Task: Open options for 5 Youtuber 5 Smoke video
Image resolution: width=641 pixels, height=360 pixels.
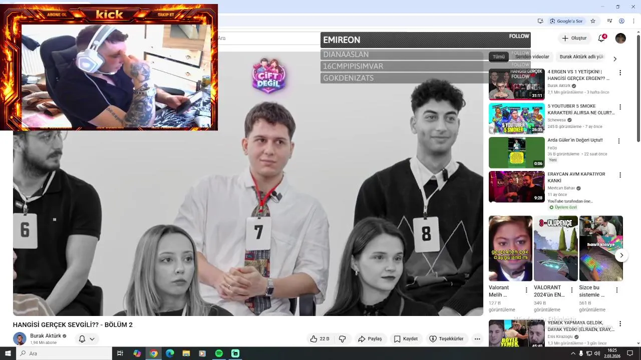Action: tap(620, 107)
